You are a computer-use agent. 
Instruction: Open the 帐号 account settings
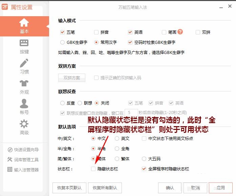(24, 107)
